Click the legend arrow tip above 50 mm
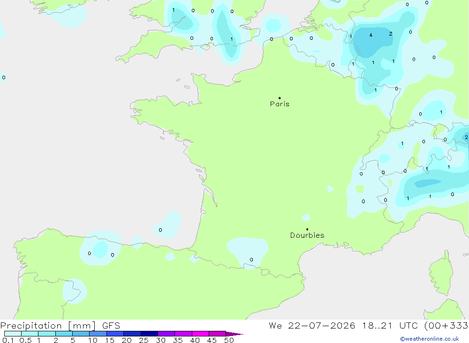469x343 pixels. [234, 334]
